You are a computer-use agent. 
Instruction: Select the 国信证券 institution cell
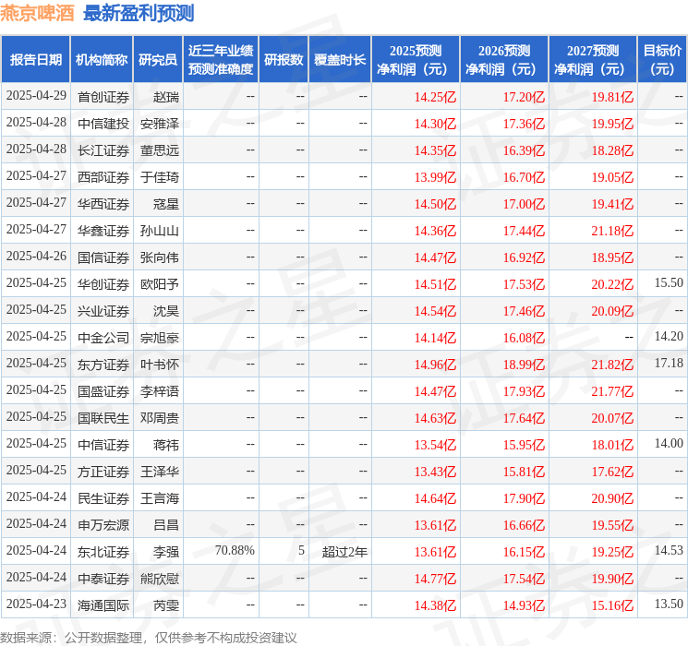click(103, 257)
